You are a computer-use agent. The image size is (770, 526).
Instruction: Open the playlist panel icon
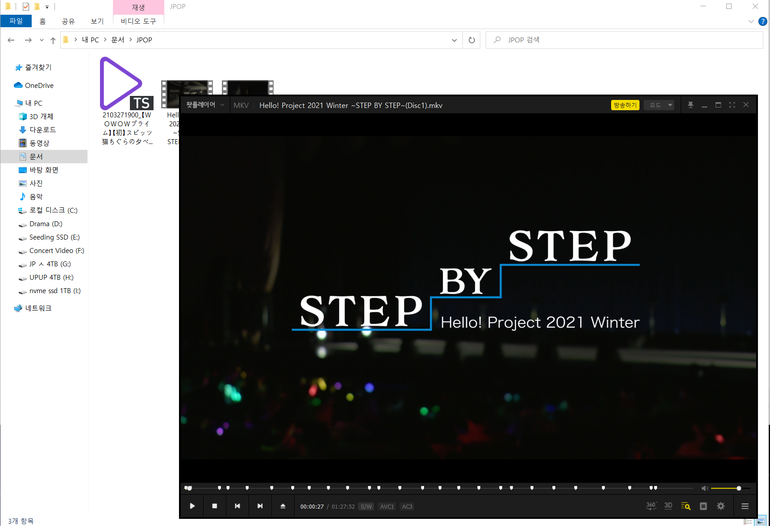(703, 506)
